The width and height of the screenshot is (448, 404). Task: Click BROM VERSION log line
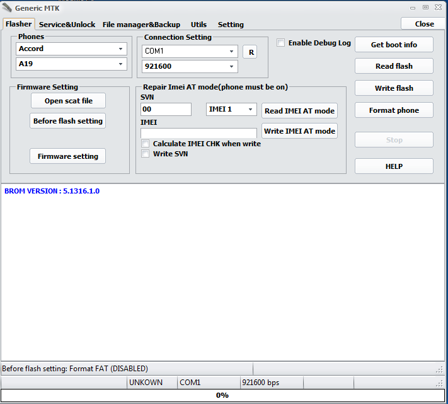(52, 191)
